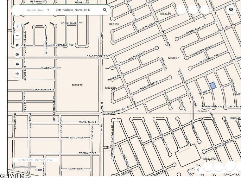Click the M83160 map label

pyautogui.click(x=110, y=88)
